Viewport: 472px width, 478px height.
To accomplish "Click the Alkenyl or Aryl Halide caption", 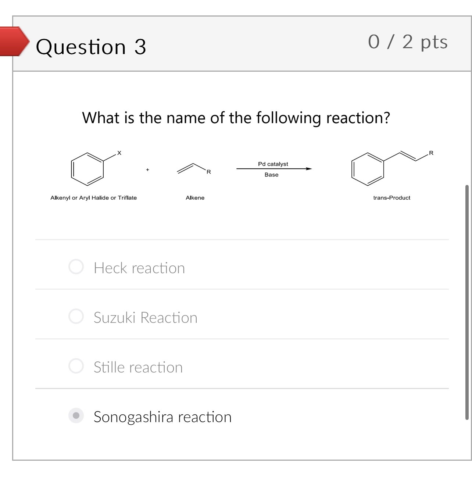I will (x=93, y=197).
